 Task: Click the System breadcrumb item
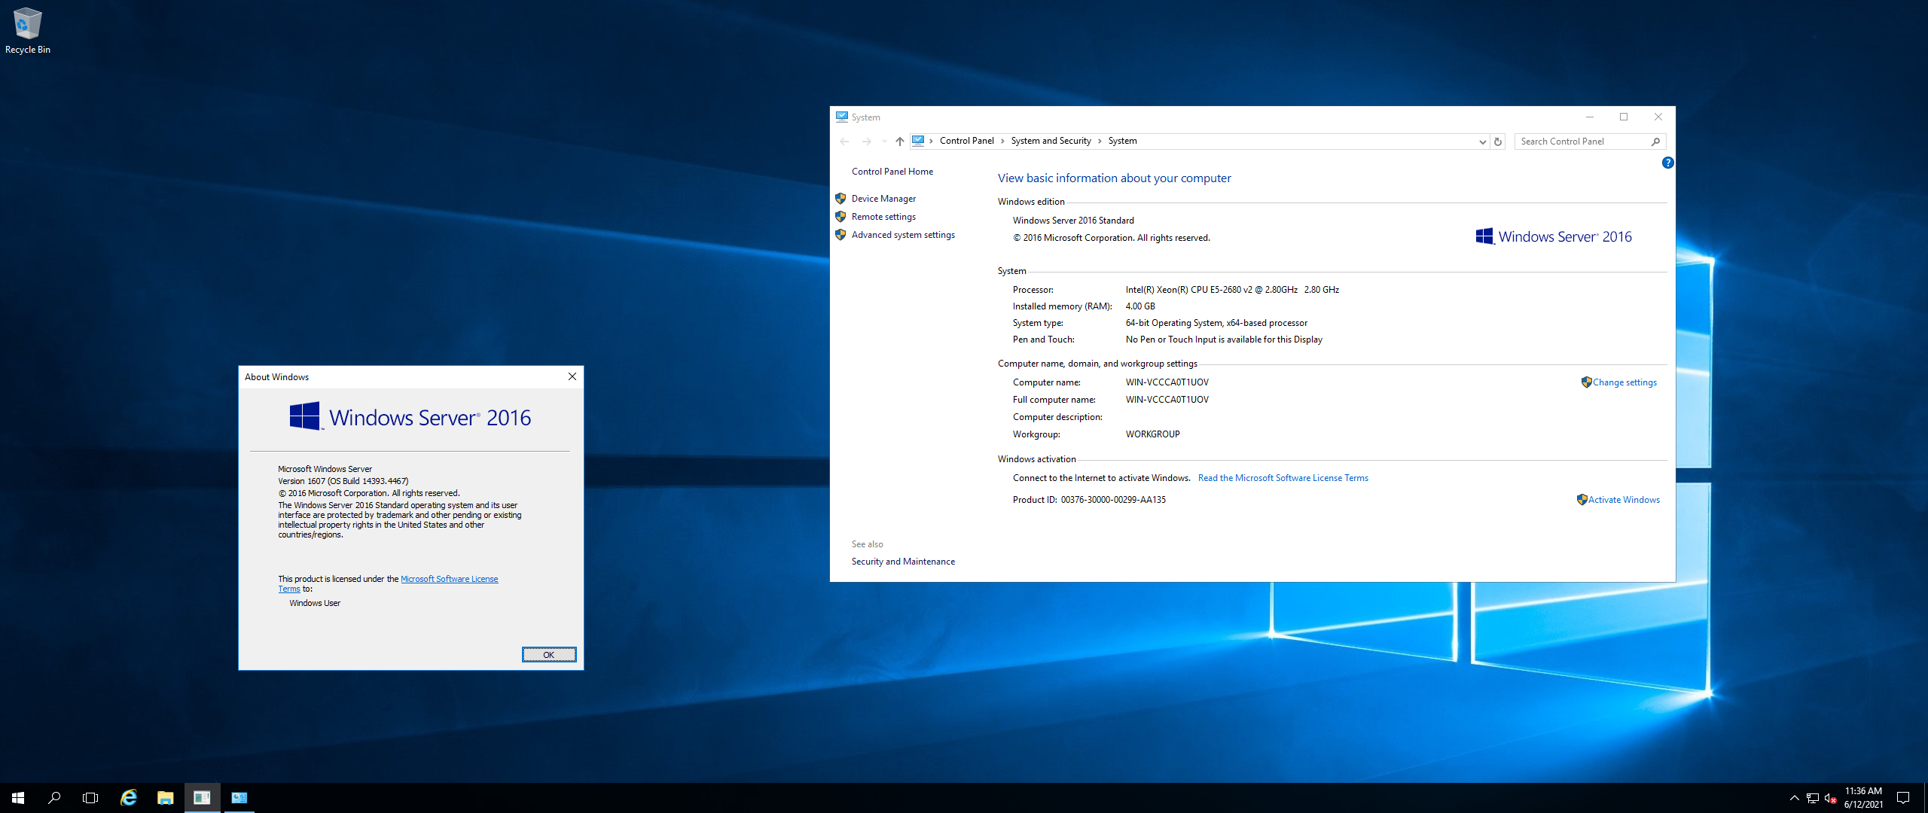(1122, 141)
